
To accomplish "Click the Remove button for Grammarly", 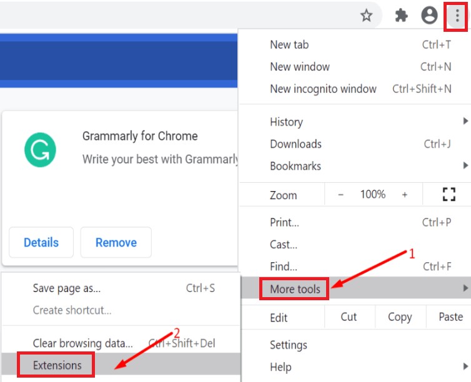I will (x=116, y=242).
